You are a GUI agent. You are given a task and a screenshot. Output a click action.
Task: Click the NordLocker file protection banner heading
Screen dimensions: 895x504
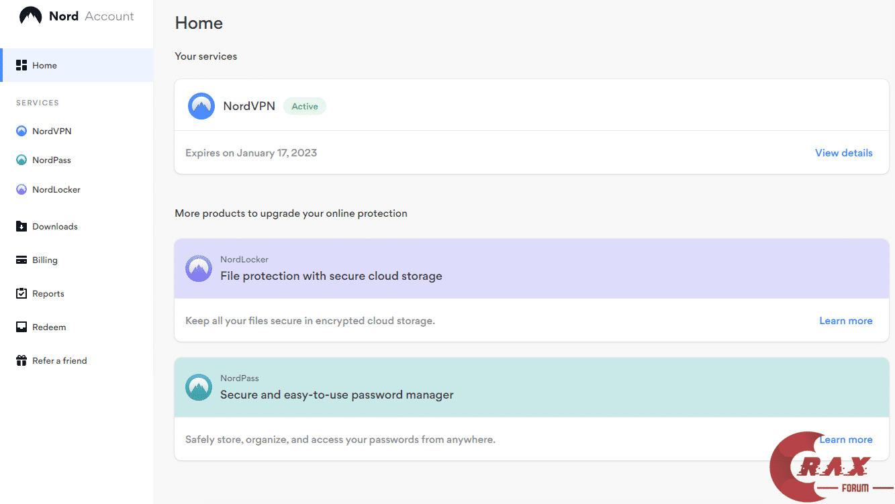pyautogui.click(x=331, y=276)
